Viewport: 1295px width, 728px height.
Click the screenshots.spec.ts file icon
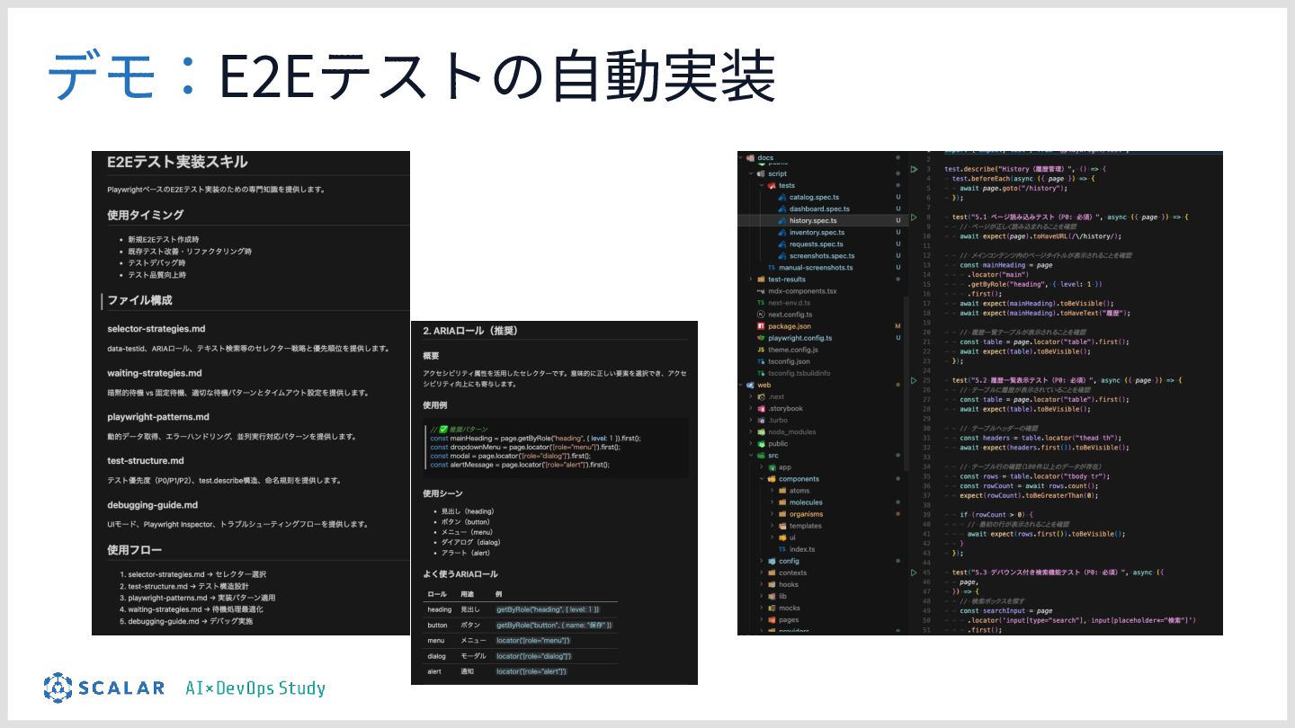pyautogui.click(x=782, y=255)
